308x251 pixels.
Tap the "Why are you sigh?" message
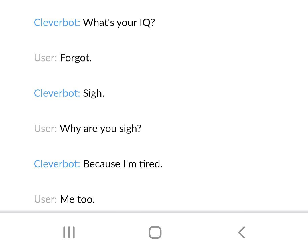(x=100, y=129)
